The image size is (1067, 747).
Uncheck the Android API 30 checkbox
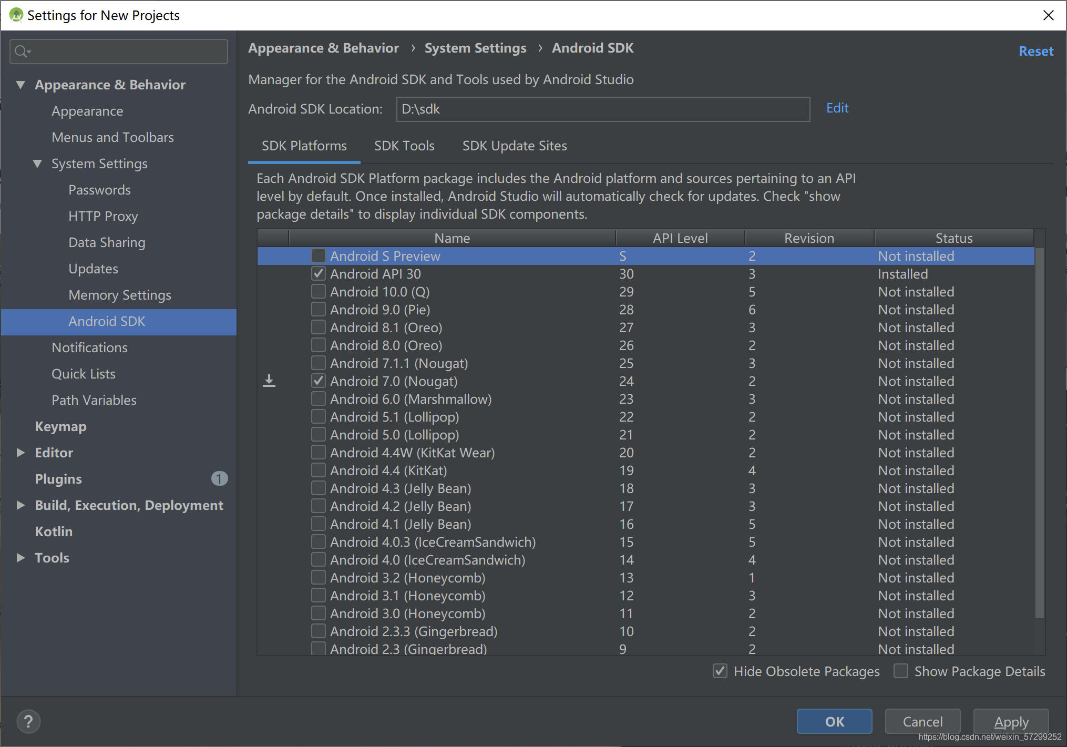click(318, 274)
